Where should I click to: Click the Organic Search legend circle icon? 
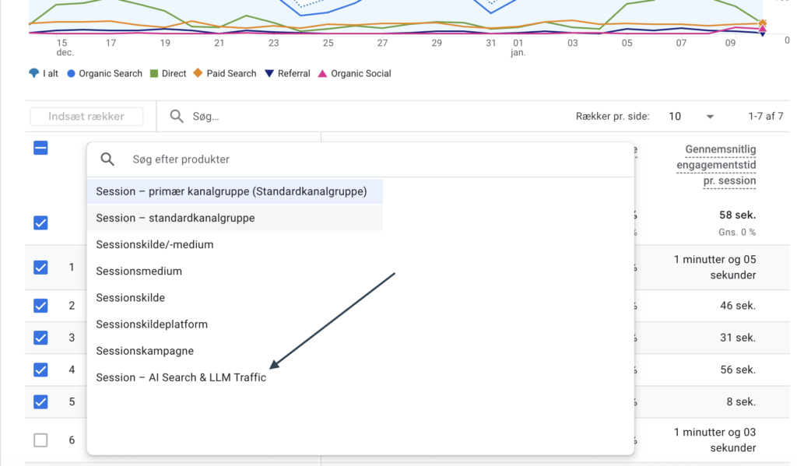tap(71, 74)
